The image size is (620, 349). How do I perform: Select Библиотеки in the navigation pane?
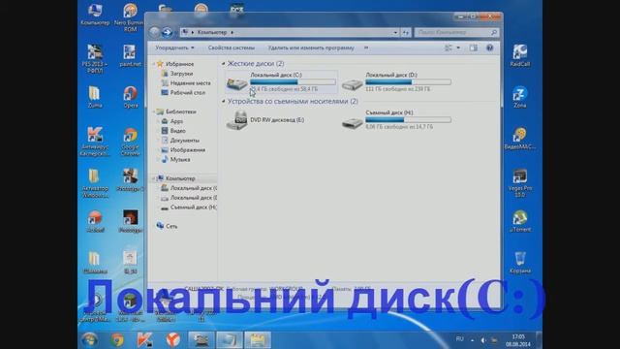pyautogui.click(x=181, y=111)
